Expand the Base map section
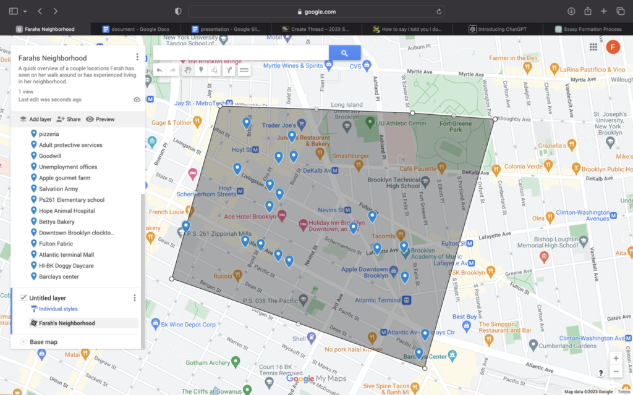 click(23, 342)
